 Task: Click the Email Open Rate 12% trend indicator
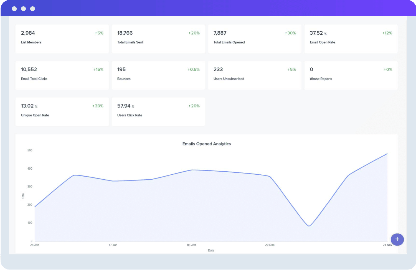click(387, 33)
